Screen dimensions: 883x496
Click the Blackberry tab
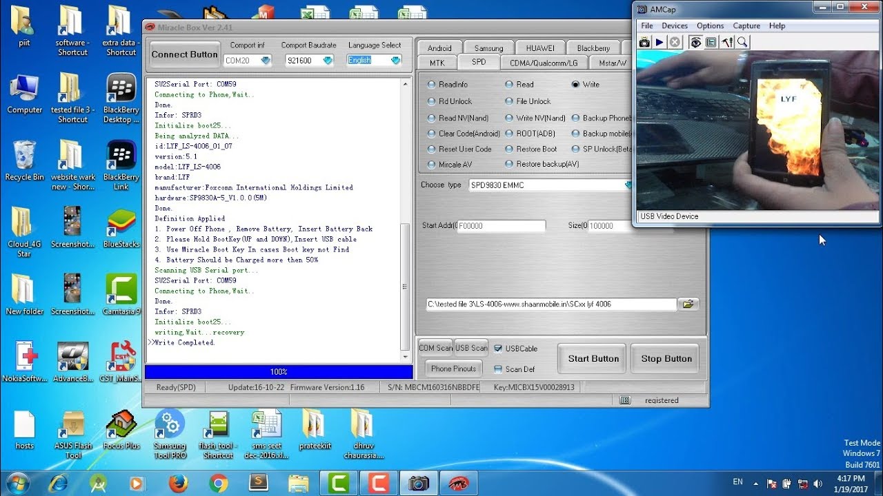pos(593,48)
